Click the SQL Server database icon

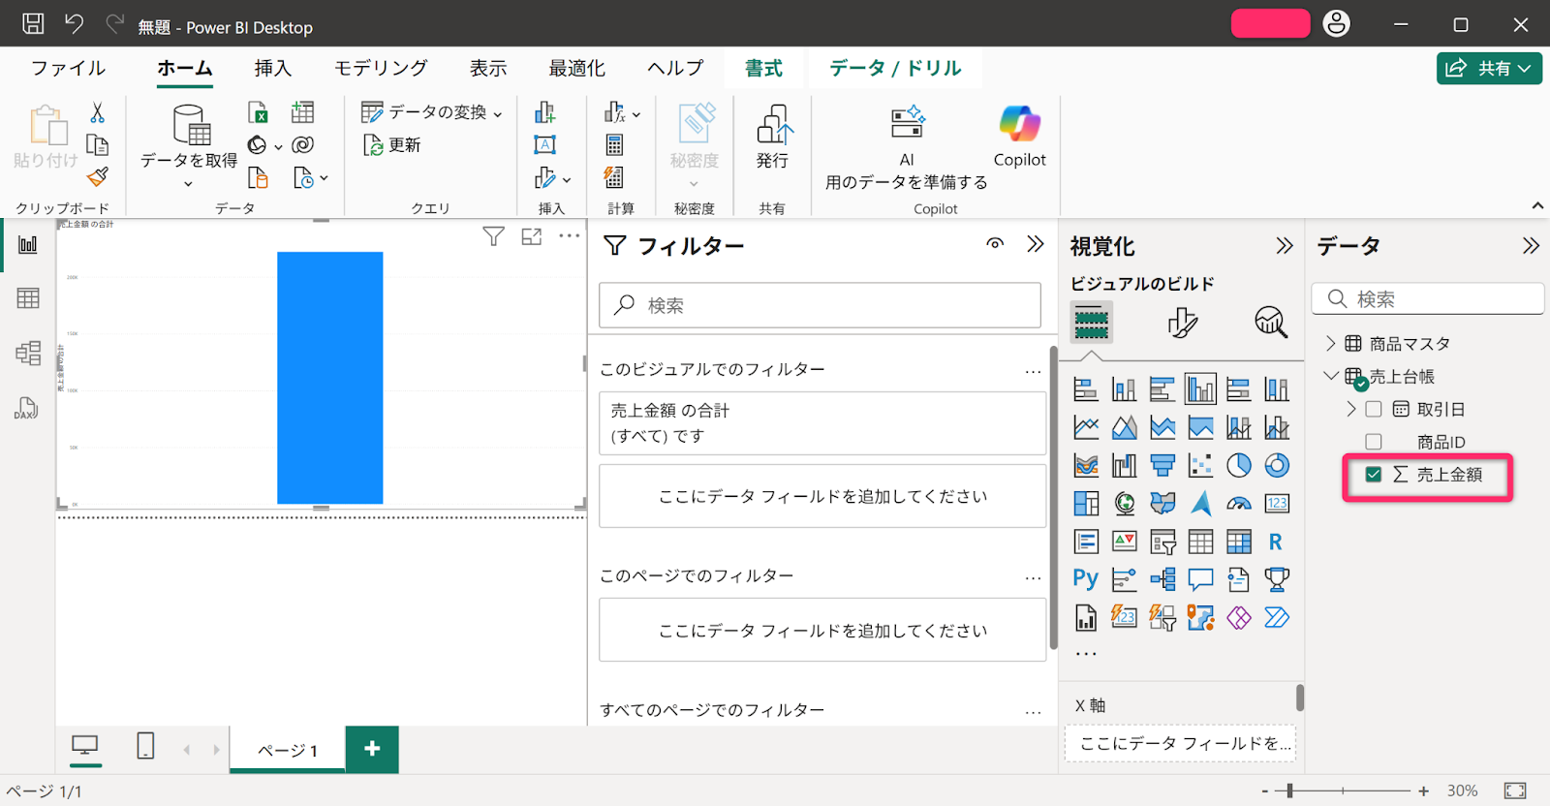click(x=258, y=177)
